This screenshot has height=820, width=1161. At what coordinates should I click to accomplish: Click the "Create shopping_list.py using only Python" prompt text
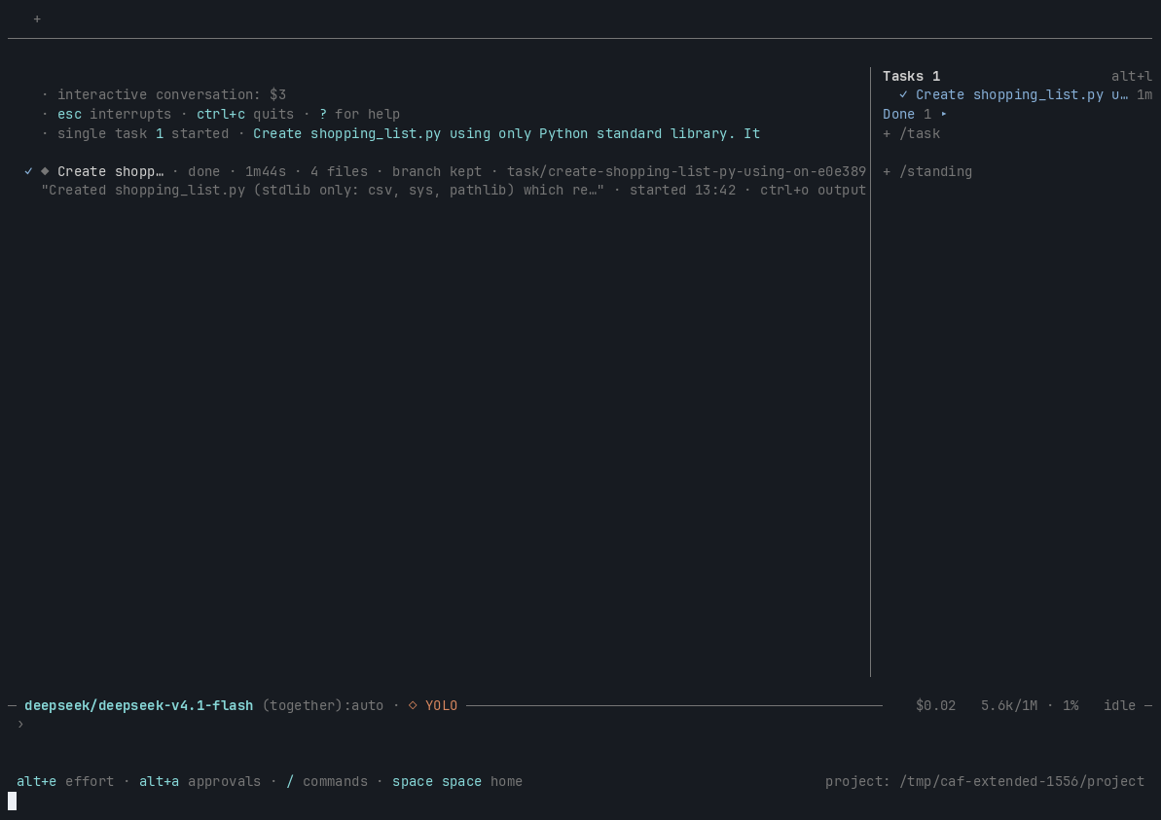[506, 134]
